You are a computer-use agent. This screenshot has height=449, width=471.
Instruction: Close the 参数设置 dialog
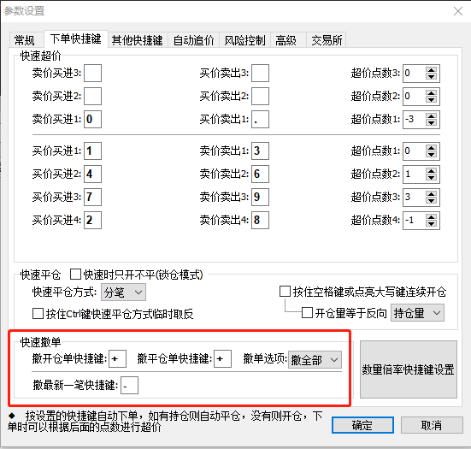(x=458, y=11)
